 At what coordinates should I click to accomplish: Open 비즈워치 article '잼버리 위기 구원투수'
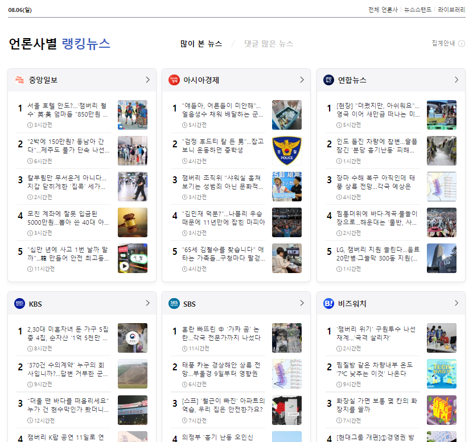376,333
